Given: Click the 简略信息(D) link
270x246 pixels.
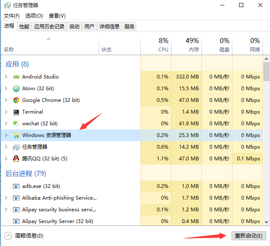Looking at the screenshot, I should click(29, 236).
